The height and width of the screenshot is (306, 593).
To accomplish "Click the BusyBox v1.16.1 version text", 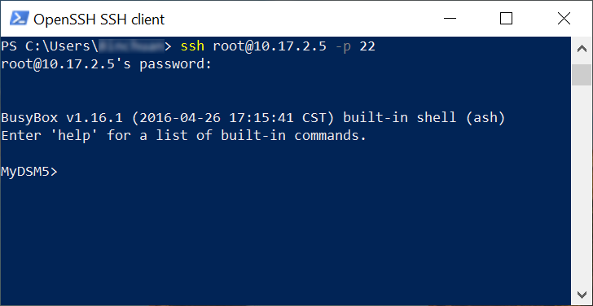I will pos(62,118).
